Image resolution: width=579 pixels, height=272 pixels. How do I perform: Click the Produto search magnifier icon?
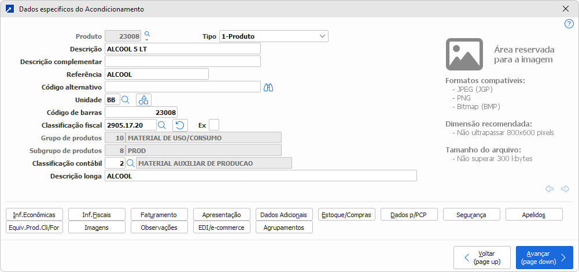click(147, 35)
